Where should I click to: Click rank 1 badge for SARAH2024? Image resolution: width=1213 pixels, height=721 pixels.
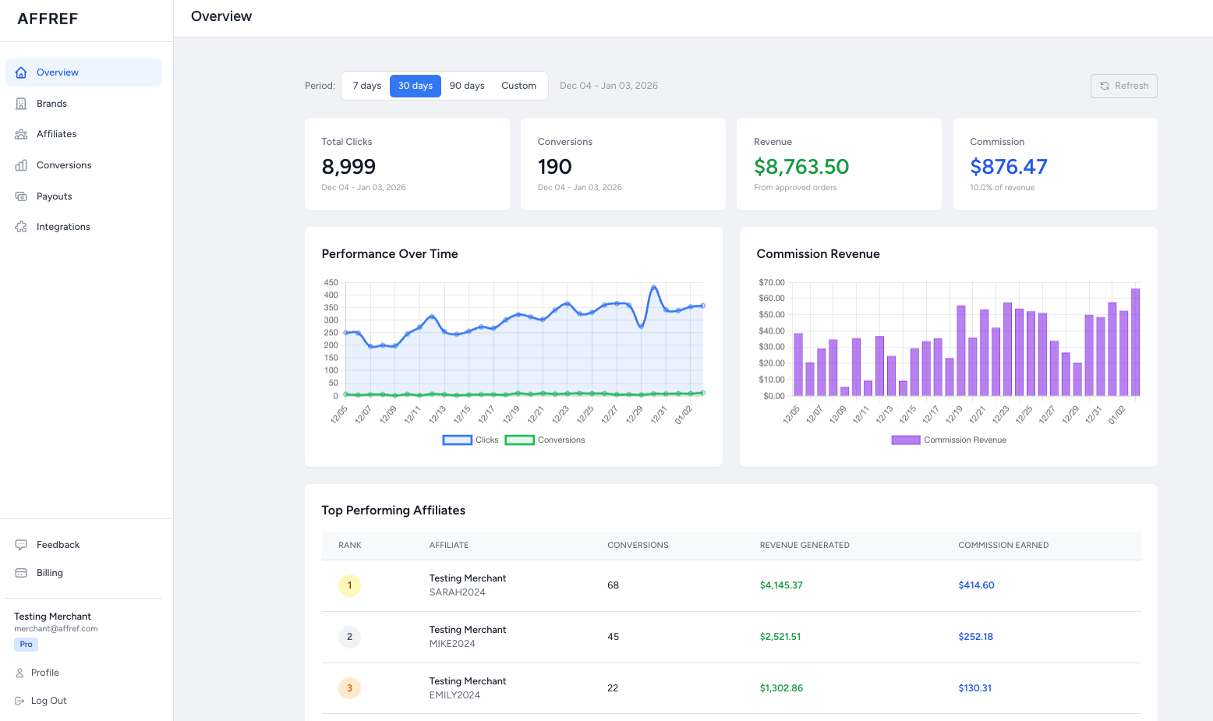coord(349,585)
